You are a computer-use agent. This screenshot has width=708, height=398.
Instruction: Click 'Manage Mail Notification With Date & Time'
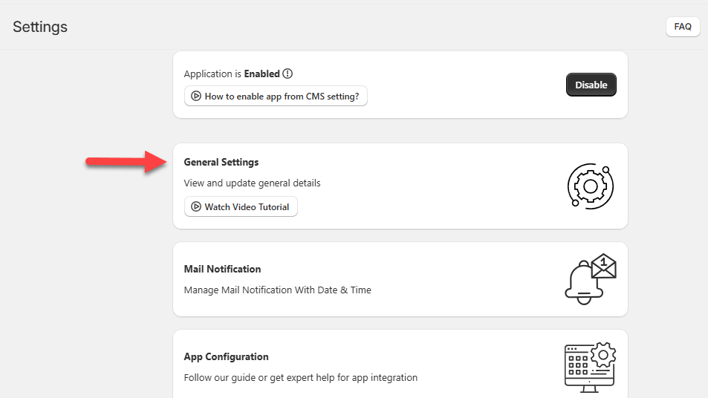277,290
